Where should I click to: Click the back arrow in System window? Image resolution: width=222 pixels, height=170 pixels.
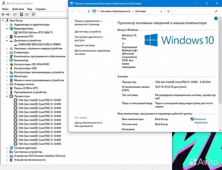(72, 11)
